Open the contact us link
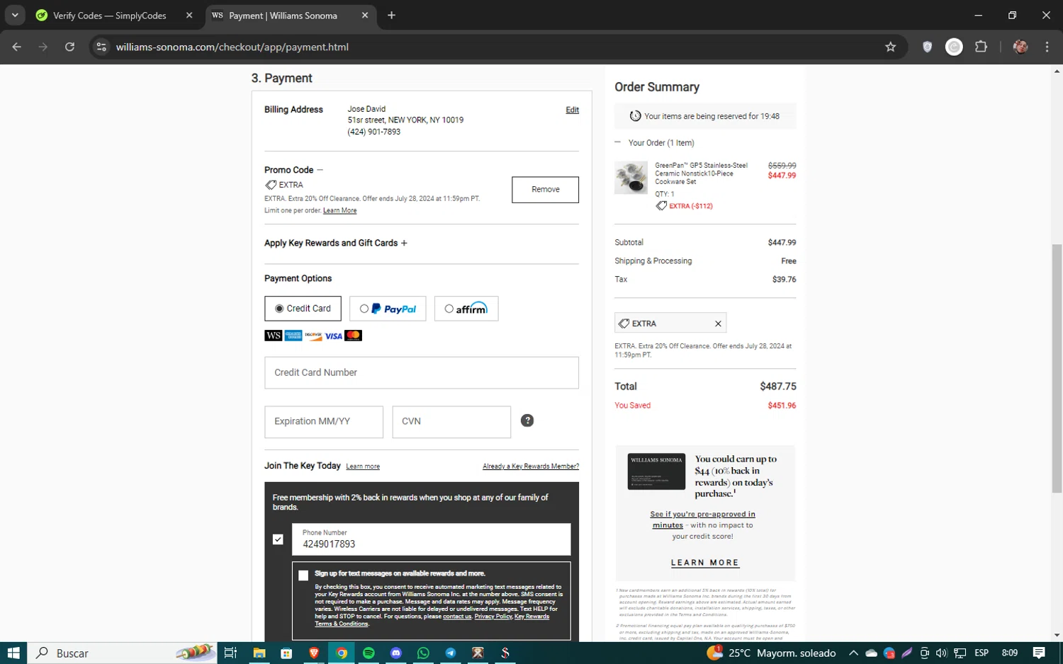 [457, 617]
